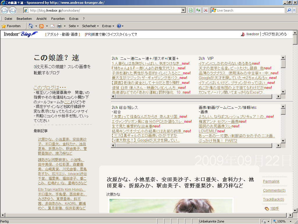
Task: Open the address bar URL dropdown
Action: tap(183, 10)
